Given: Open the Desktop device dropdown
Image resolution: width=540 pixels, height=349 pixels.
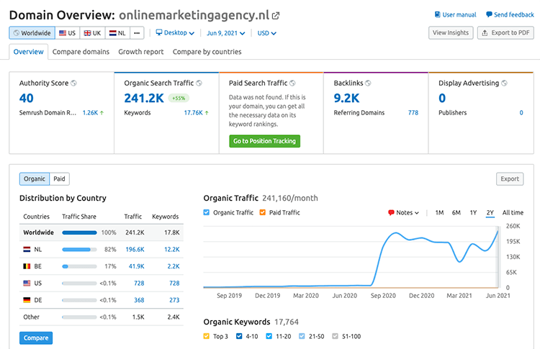Looking at the screenshot, I should pos(175,32).
